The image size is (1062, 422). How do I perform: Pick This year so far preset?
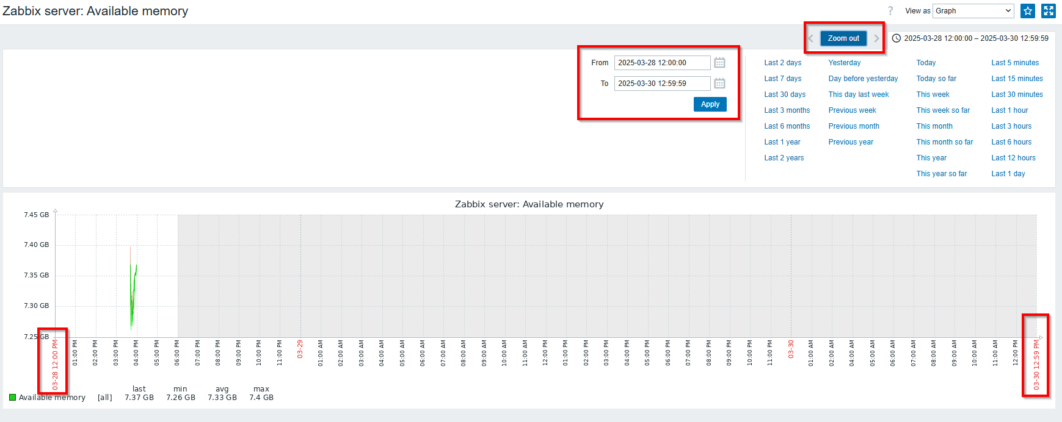[x=942, y=174]
